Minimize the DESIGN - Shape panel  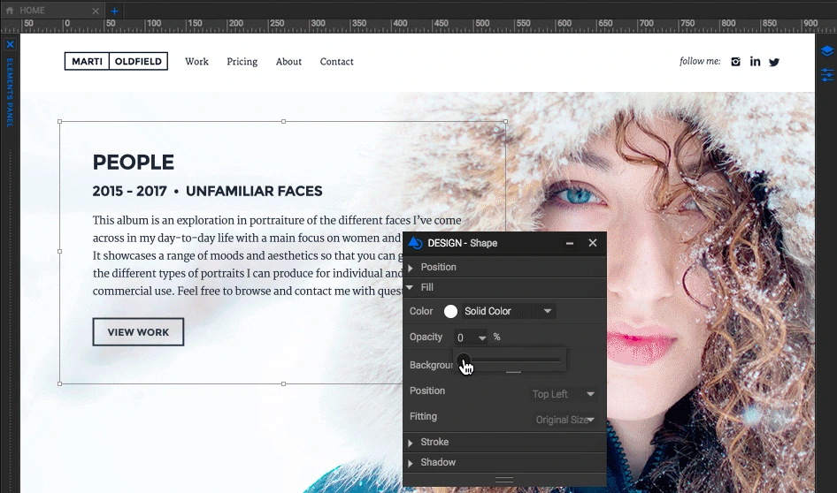click(x=570, y=243)
